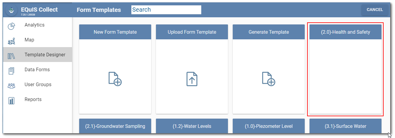Click the EQuIS Collect logo icon
Screen dimensions: 395x138
coord(11,10)
